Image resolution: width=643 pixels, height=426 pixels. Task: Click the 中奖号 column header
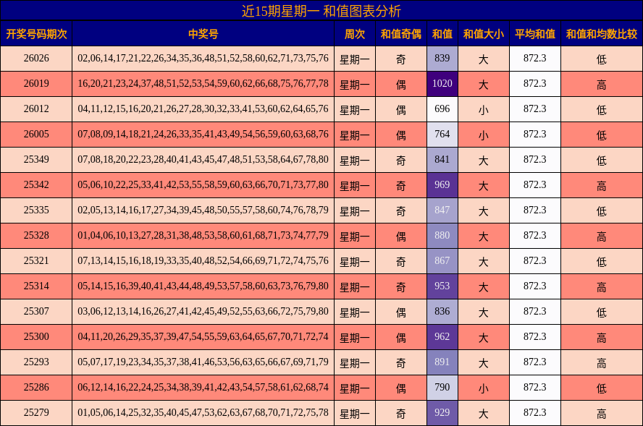(x=203, y=32)
